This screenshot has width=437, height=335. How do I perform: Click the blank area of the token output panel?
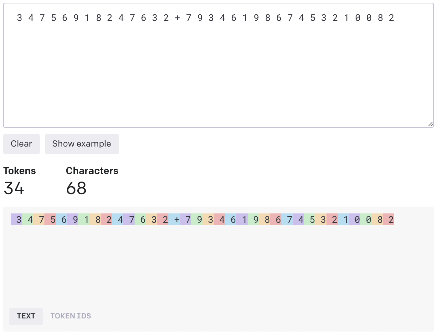218,266
